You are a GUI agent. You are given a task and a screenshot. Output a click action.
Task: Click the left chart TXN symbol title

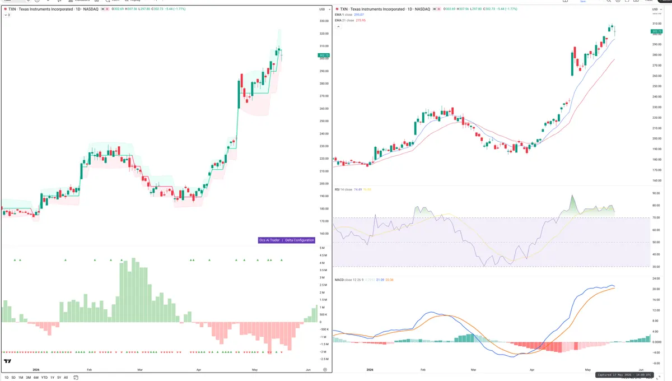point(54,10)
